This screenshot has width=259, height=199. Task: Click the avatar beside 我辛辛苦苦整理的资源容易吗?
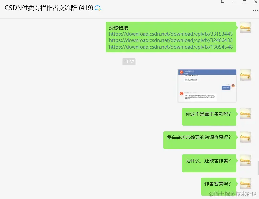click(245, 137)
